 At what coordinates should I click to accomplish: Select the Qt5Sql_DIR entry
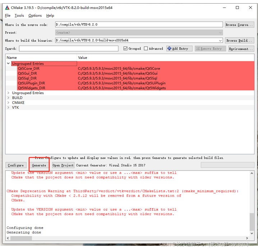click(x=27, y=78)
